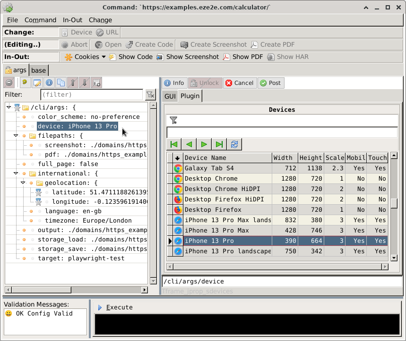Viewport: 406px width, 341px height.
Task: Click Show Code in In-Out toolbar
Action: pos(131,57)
